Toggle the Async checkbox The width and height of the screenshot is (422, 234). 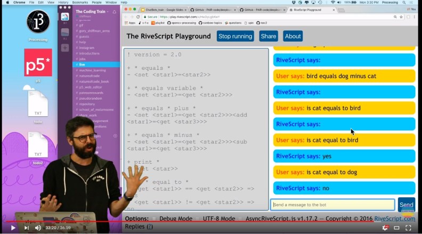pos(240,219)
